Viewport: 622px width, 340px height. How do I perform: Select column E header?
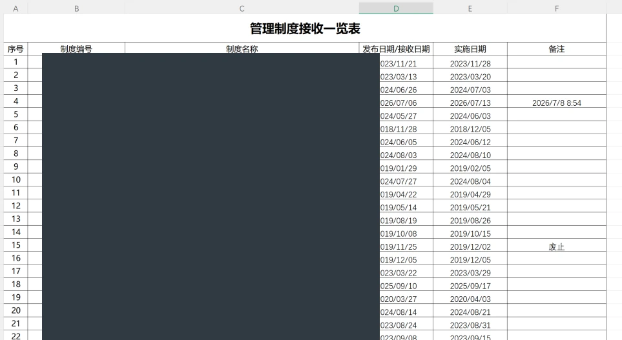coord(470,8)
